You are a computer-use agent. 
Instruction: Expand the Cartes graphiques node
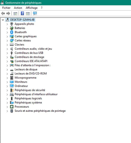pyautogui.click(x=7, y=37)
